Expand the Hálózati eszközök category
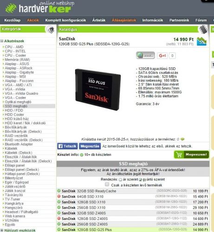This screenshot has height=232, width=214. tap(2, 230)
